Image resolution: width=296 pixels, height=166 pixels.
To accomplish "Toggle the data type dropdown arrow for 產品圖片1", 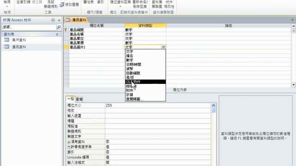I will 163,47.
